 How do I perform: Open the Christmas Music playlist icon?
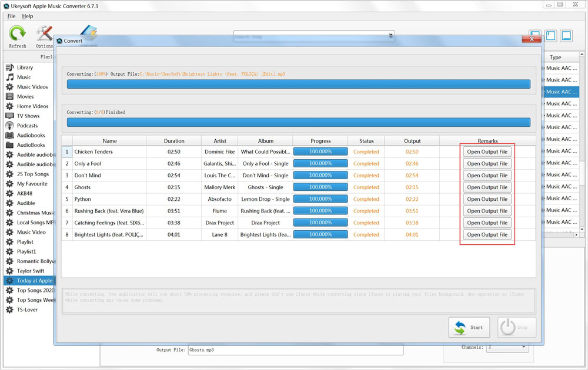10,213
